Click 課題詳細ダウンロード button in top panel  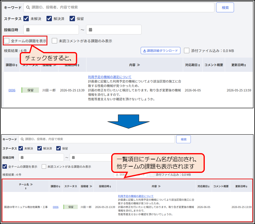coord(161,51)
